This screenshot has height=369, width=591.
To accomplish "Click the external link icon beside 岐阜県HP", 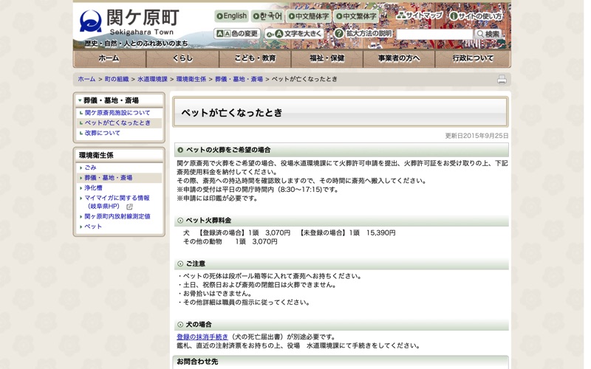I will coord(130,207).
